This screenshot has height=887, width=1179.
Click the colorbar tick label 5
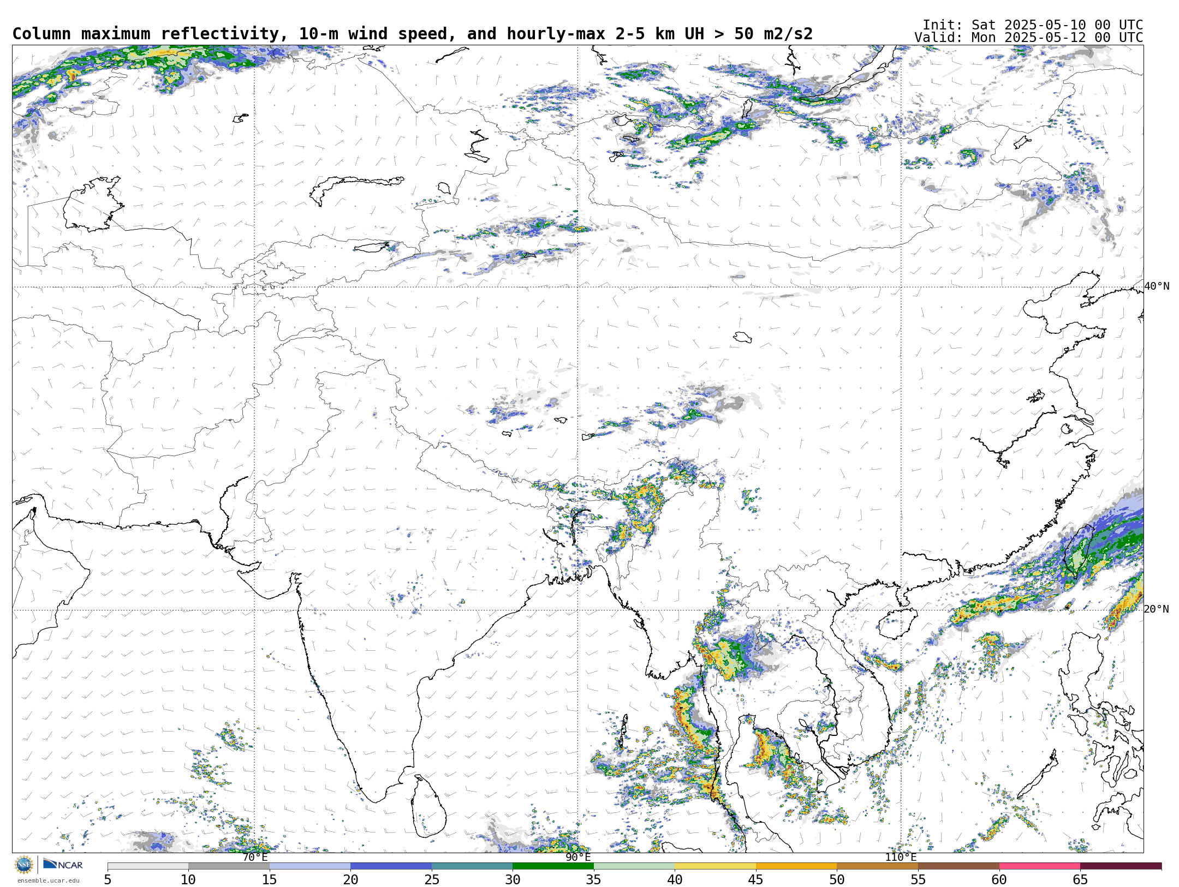coord(108,880)
